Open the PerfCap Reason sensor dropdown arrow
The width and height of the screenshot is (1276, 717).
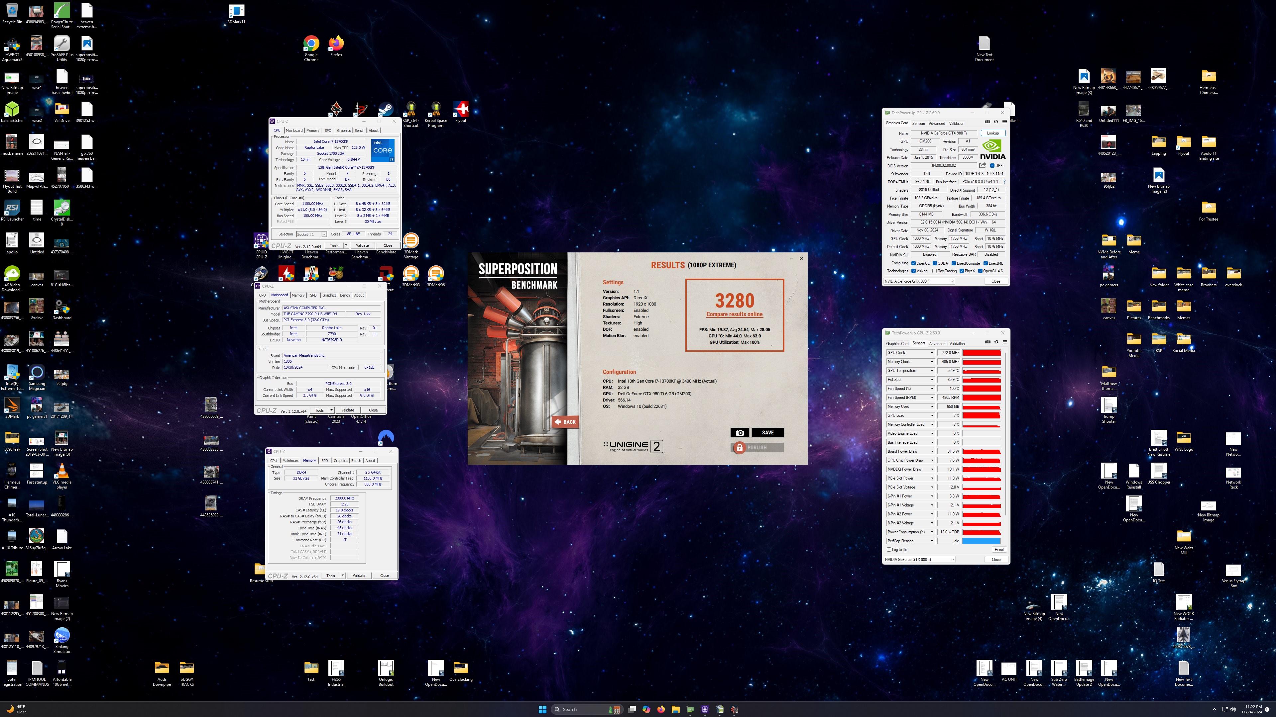932,541
